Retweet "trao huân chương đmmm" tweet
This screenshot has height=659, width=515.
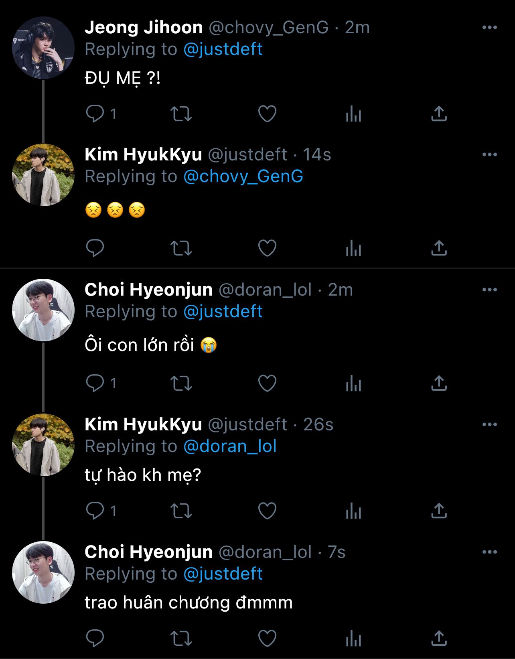point(181,638)
